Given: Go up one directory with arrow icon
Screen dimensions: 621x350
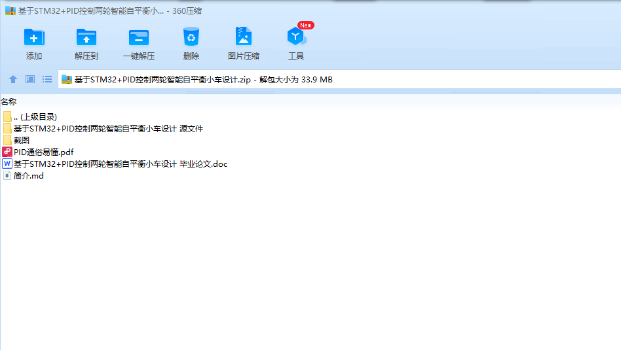Looking at the screenshot, I should coord(13,80).
